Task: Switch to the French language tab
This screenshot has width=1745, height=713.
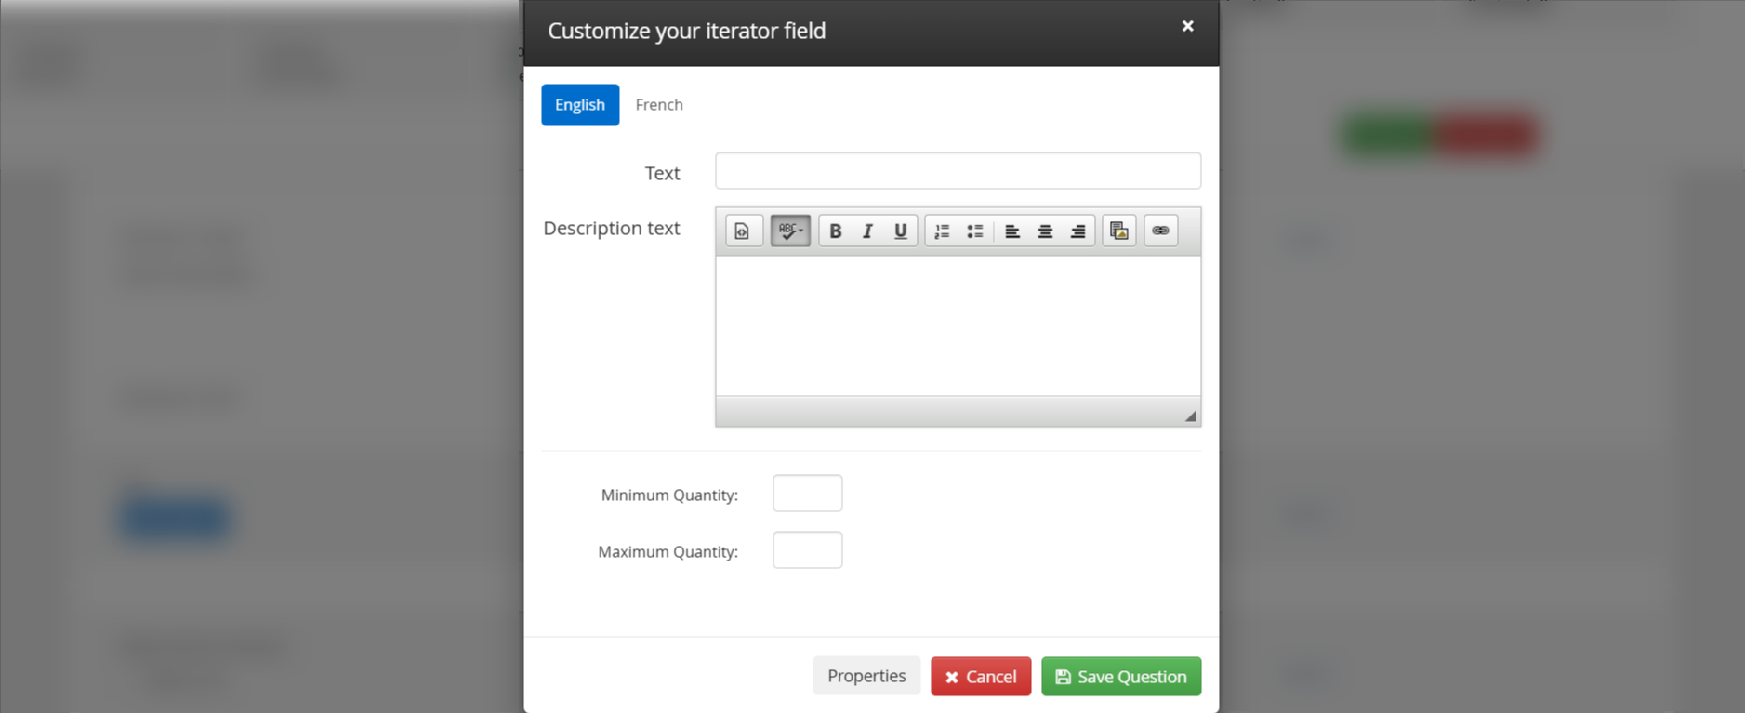Action: (x=659, y=105)
